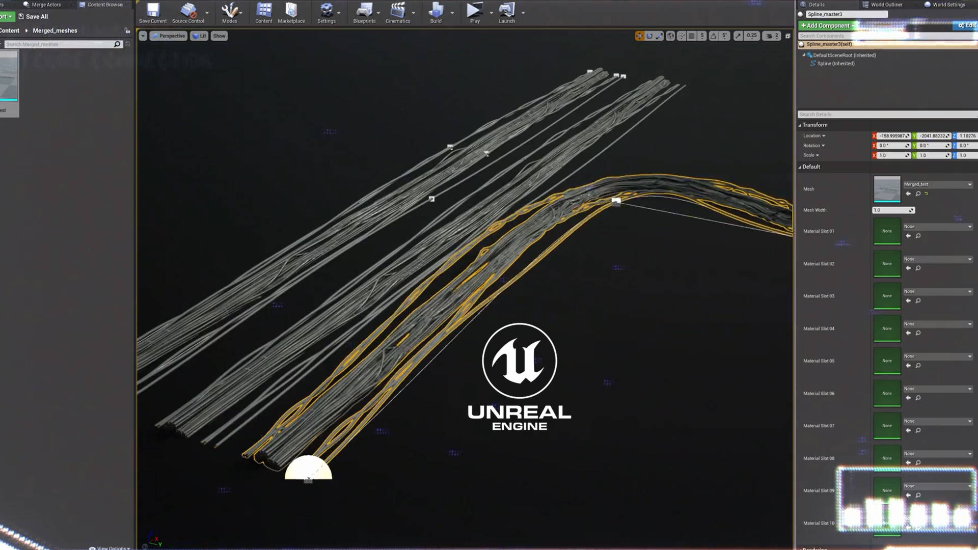Image resolution: width=978 pixels, height=550 pixels.
Task: Open the Cinematics toolbar button
Action: click(398, 13)
